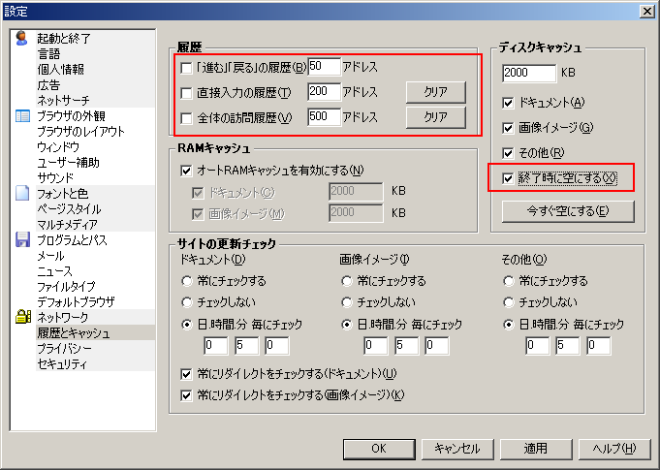The image size is (660, 470).
Task: Open 個人情報 settings page
Action: pyautogui.click(x=60, y=70)
